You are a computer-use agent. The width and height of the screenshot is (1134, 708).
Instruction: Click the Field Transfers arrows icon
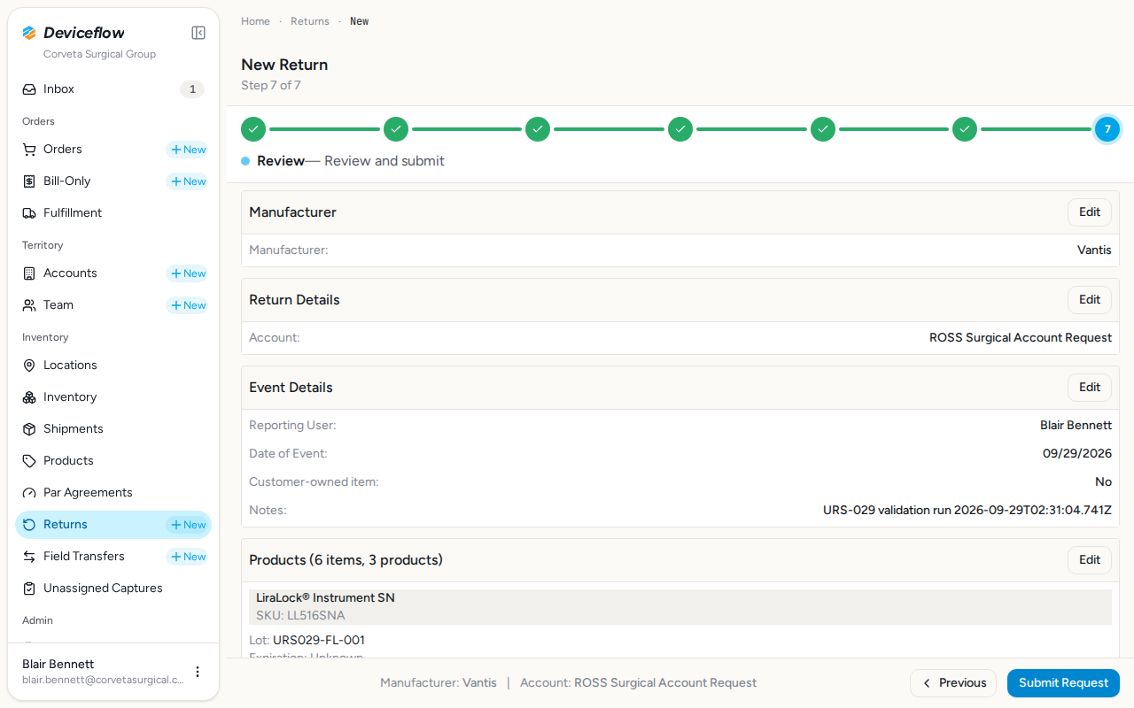pyautogui.click(x=29, y=557)
